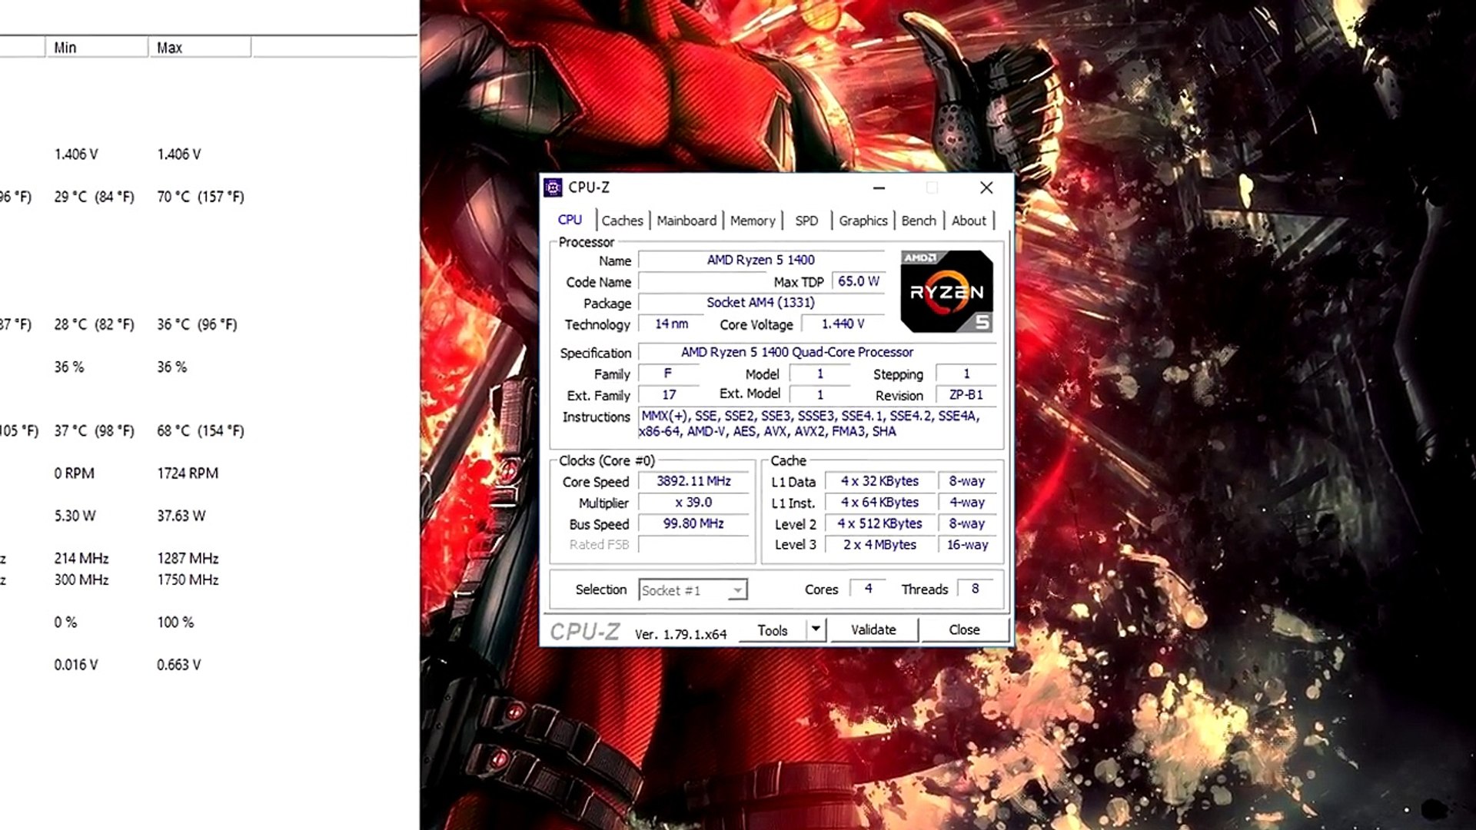Click the Ext. Family value 17
This screenshot has height=830, width=1476.
tap(669, 394)
